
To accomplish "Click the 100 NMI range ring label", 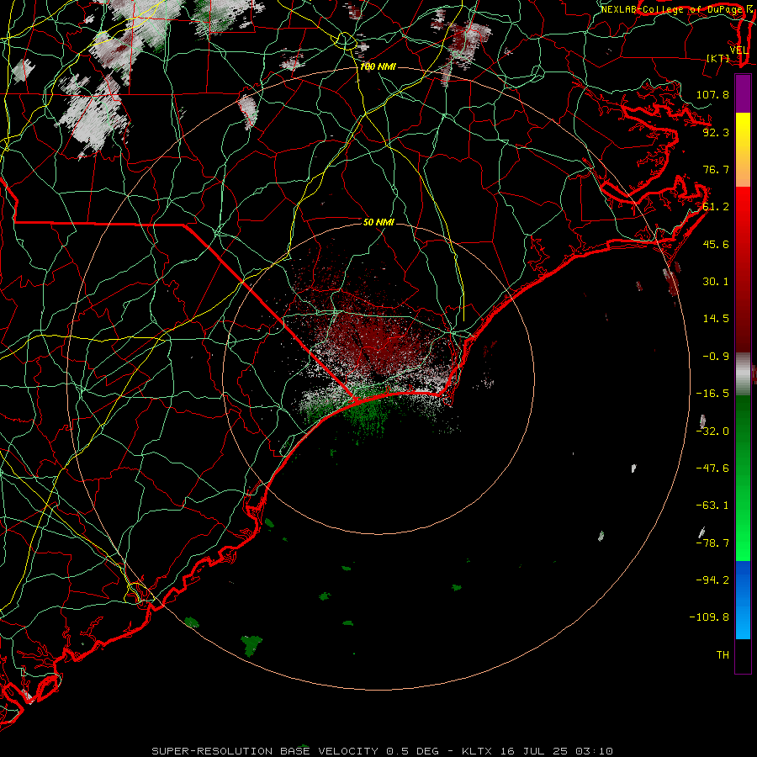I will click(x=378, y=66).
